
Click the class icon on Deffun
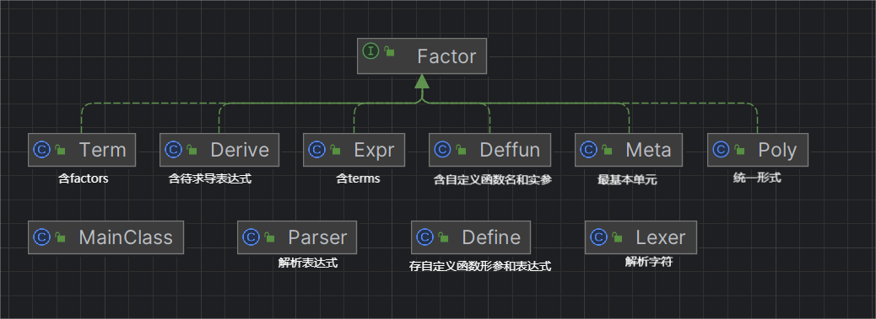tap(442, 150)
